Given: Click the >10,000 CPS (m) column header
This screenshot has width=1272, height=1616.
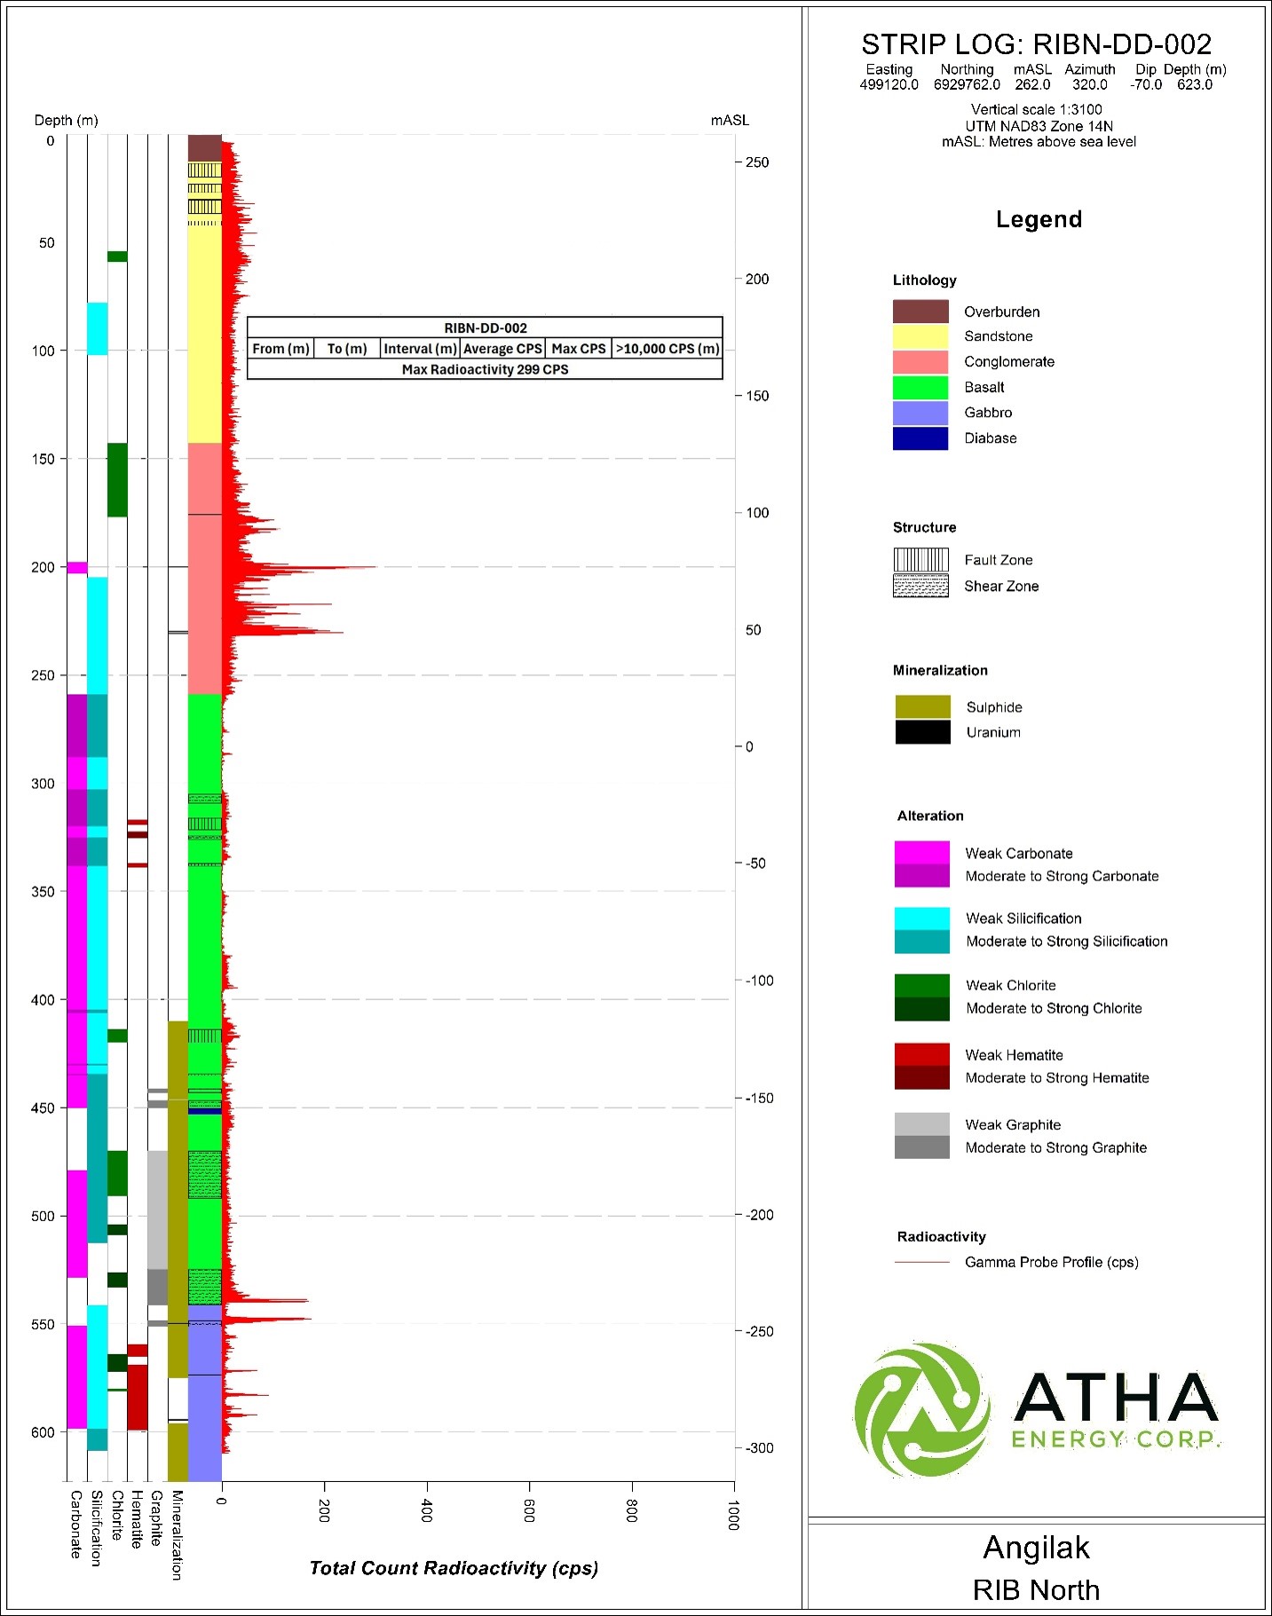Looking at the screenshot, I should (x=668, y=349).
